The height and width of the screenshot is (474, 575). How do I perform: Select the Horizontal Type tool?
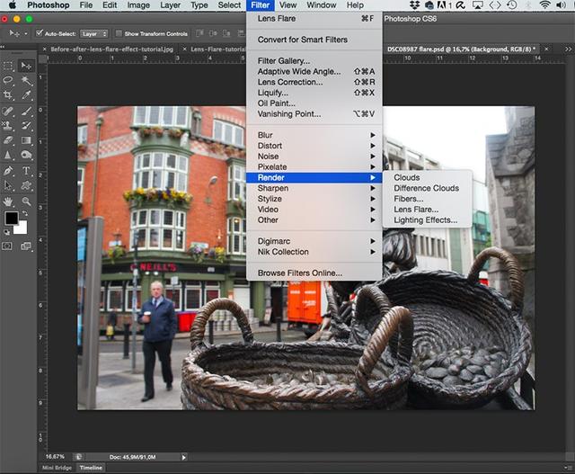[26, 171]
